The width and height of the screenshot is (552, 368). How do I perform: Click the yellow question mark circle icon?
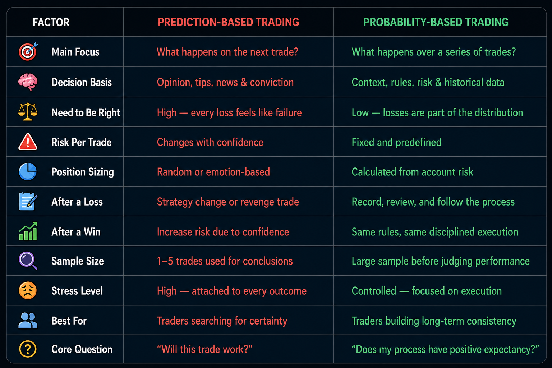click(x=28, y=349)
